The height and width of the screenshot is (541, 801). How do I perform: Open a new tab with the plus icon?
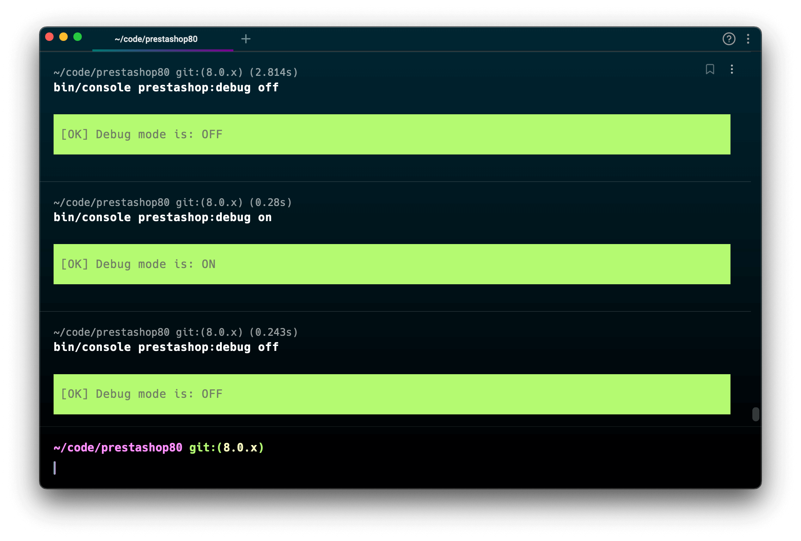246,39
